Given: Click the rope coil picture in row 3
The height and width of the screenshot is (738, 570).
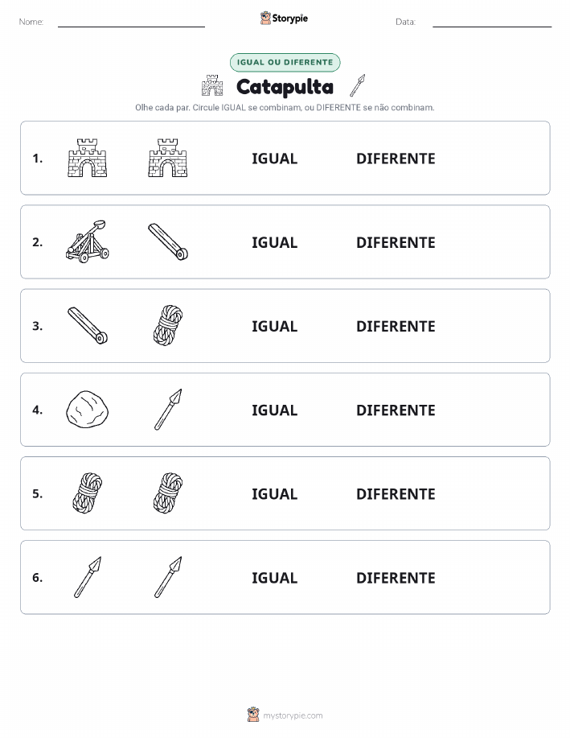Looking at the screenshot, I should pos(168,326).
